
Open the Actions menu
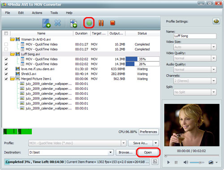click(37, 13)
